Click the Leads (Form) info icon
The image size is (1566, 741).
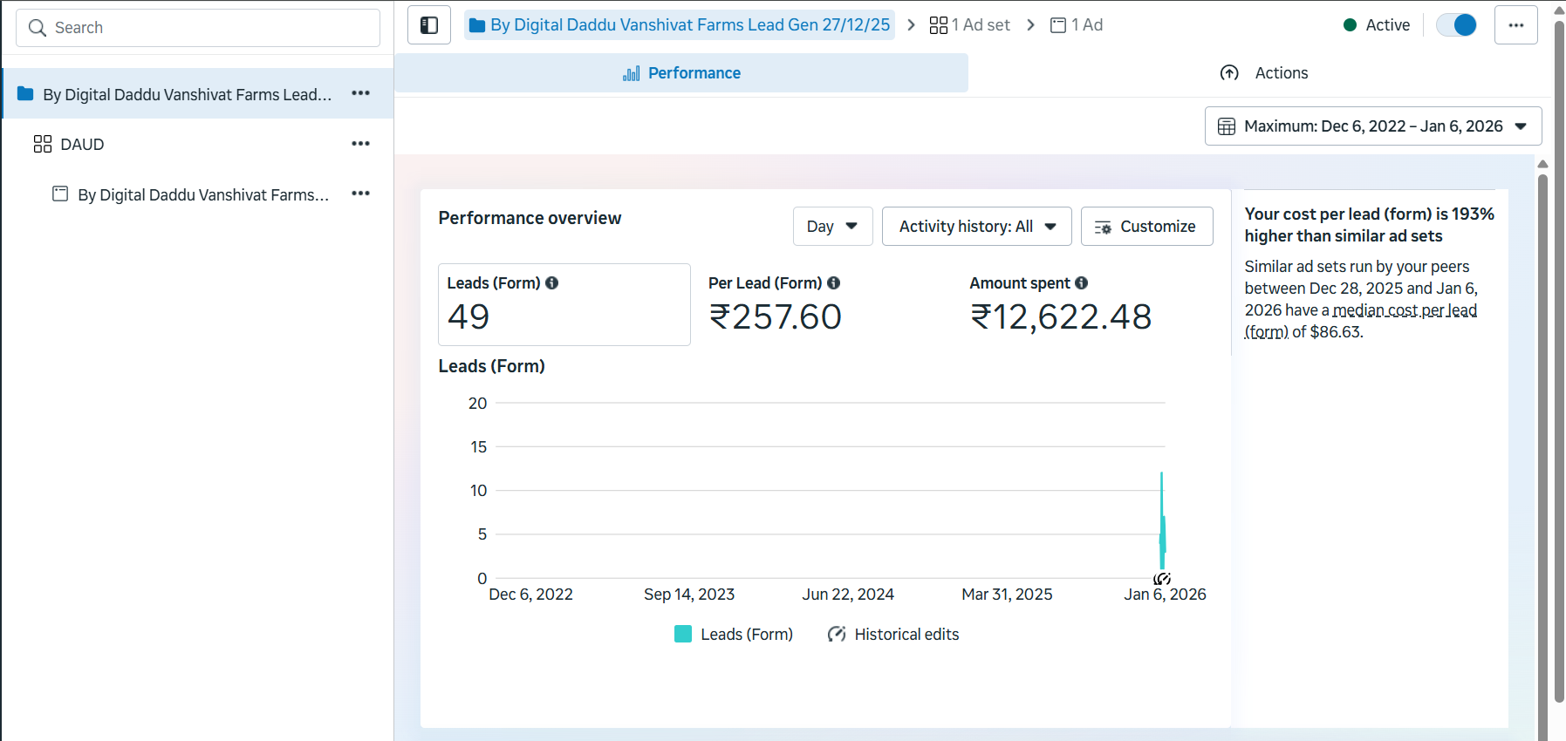point(552,283)
